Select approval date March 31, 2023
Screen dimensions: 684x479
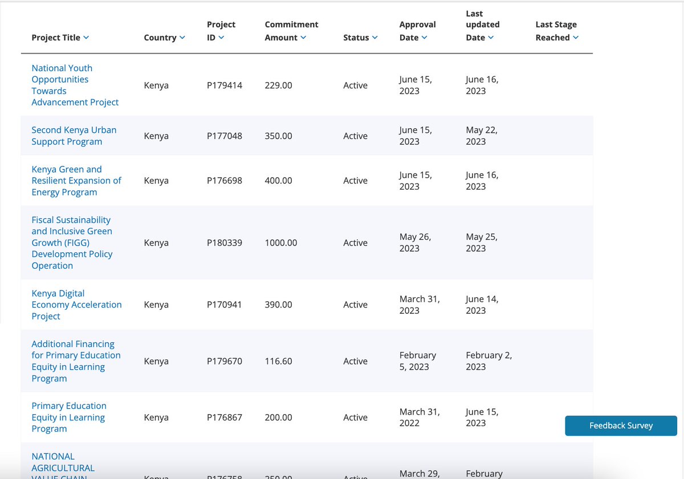[x=420, y=305]
